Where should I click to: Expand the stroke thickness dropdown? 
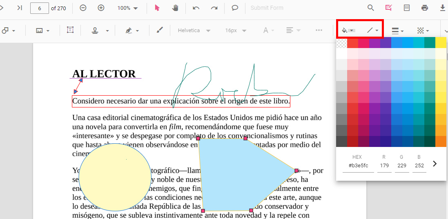pyautogui.click(x=397, y=31)
